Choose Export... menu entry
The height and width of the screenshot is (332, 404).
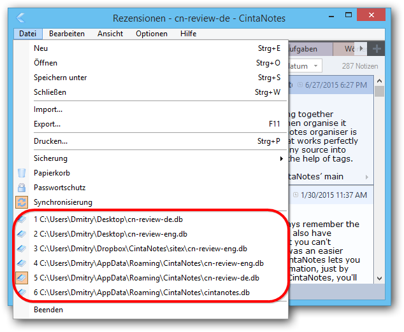coord(157,124)
